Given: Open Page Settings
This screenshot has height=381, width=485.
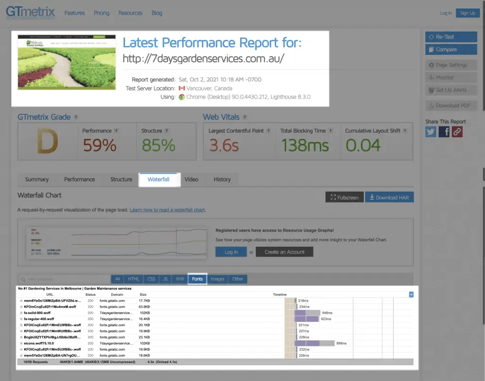Looking at the screenshot, I should click(x=451, y=65).
